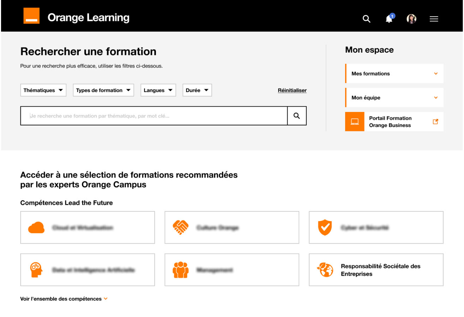Open the Types de formation dropdown

pos(104,90)
